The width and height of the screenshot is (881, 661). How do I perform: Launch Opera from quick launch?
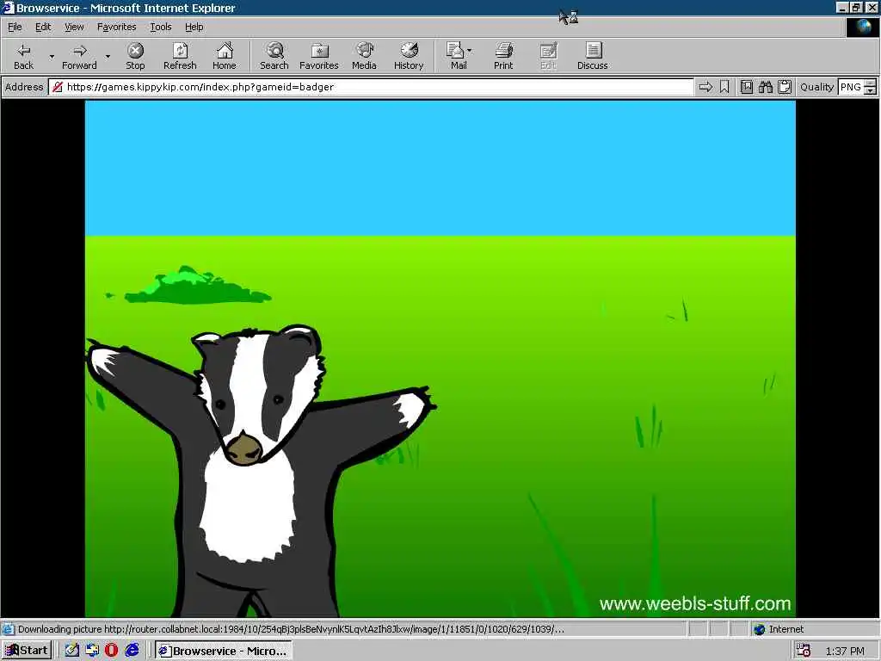click(111, 651)
